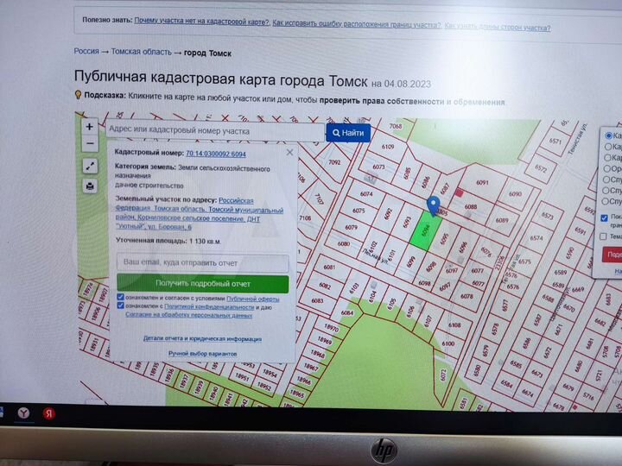Open the parcel address link
622x466 pixels.
(200, 214)
